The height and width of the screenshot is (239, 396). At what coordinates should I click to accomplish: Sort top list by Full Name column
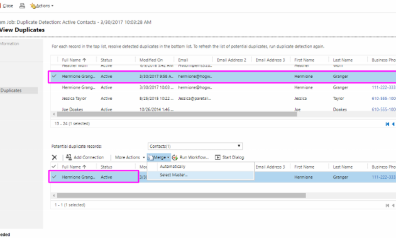[x=74, y=60]
